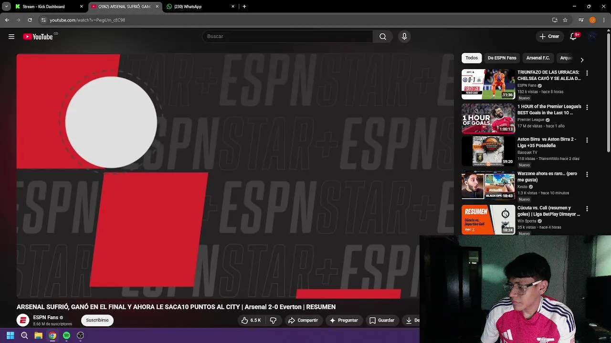Image resolution: width=611 pixels, height=343 pixels.
Task: Bookmark this page with the star
Action: [565, 20]
